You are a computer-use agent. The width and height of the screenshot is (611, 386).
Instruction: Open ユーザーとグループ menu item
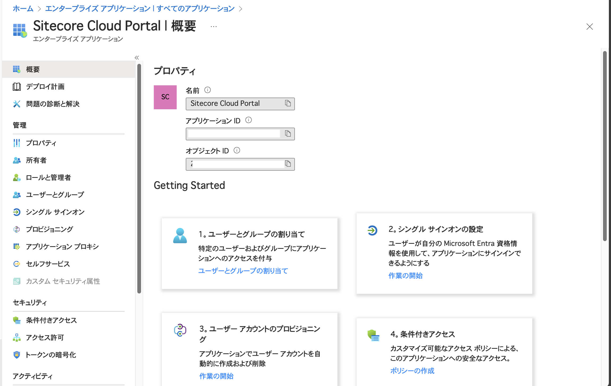(x=69, y=195)
